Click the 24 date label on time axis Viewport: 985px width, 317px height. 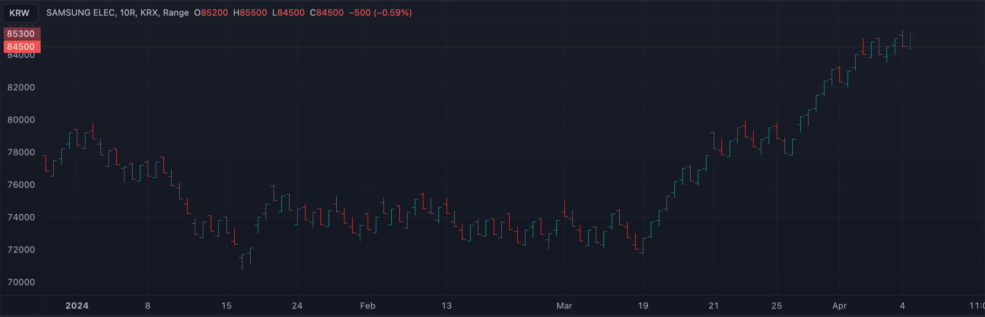pyautogui.click(x=297, y=306)
